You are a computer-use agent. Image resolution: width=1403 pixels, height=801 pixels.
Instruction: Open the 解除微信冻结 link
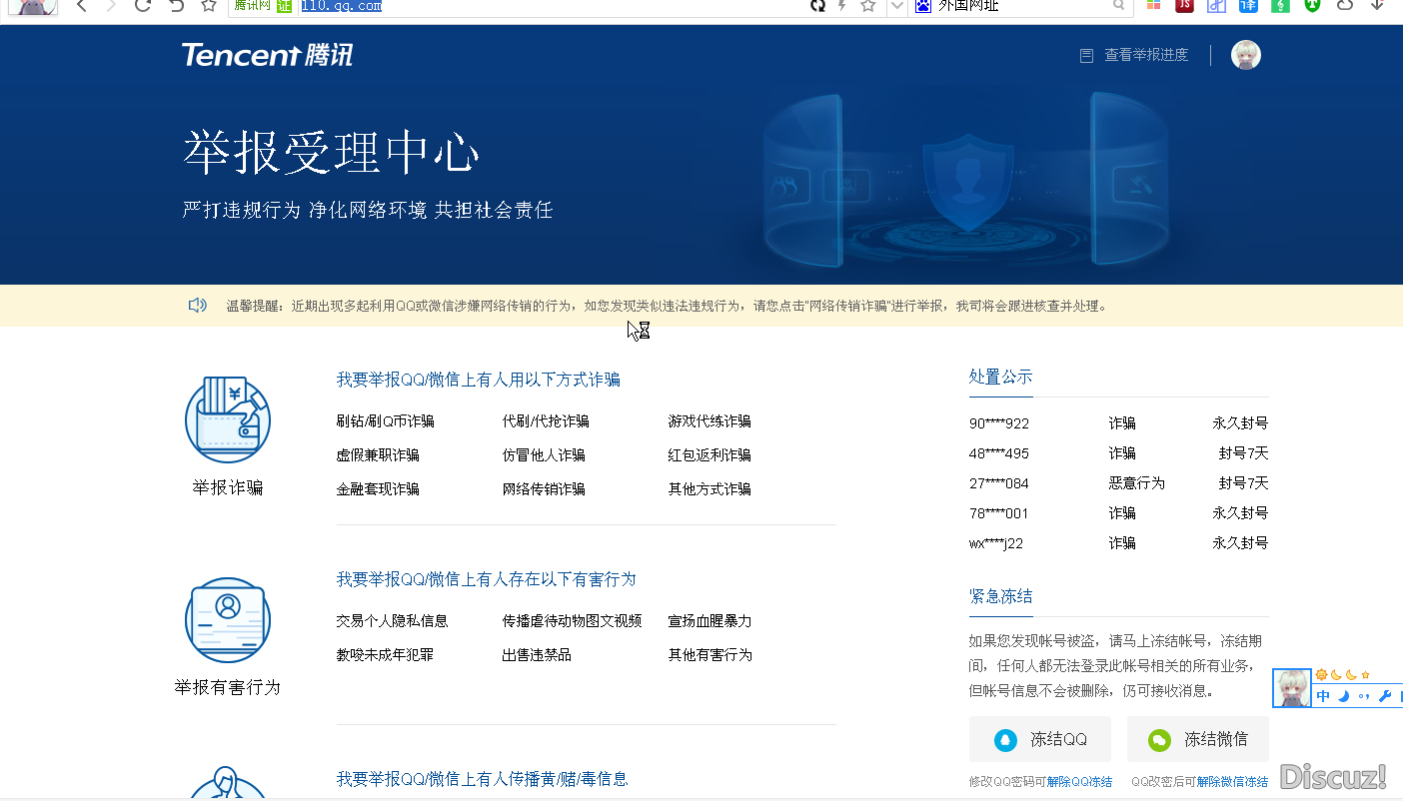click(1232, 782)
